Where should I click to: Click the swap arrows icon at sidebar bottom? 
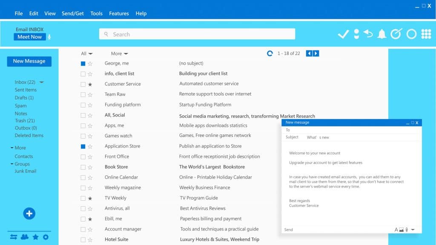[14, 237]
